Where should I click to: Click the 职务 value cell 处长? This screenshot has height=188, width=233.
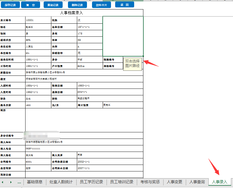(38, 99)
